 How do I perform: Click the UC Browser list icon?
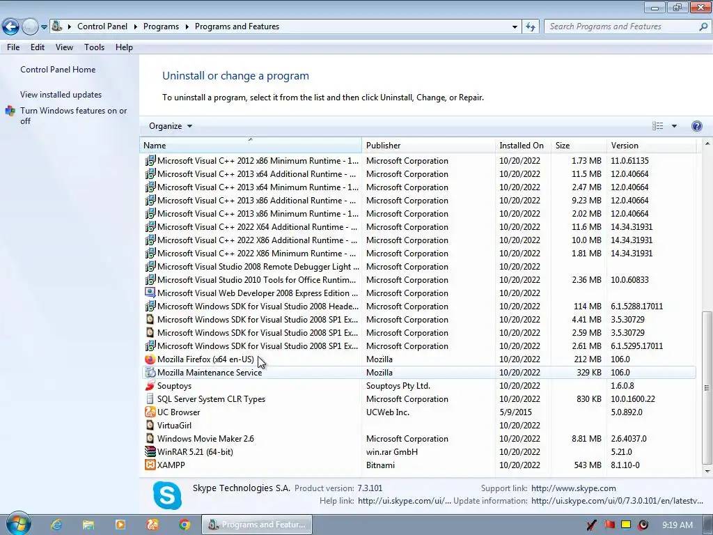pyautogui.click(x=150, y=412)
